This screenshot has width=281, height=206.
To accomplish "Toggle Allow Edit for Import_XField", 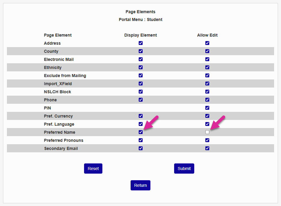I will tap(207, 84).
